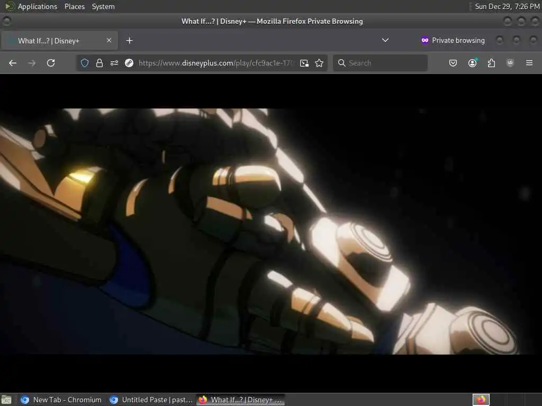Open the Pocket save icon
542x406 pixels.
pyautogui.click(x=453, y=63)
